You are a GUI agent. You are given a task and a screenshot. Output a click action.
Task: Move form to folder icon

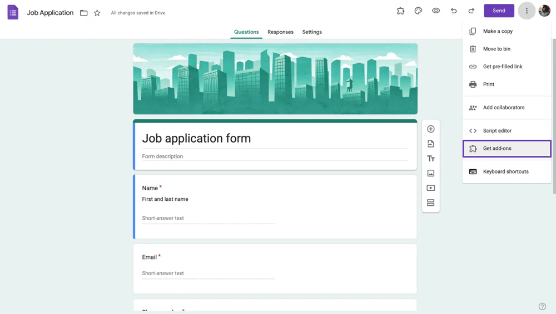pos(84,13)
